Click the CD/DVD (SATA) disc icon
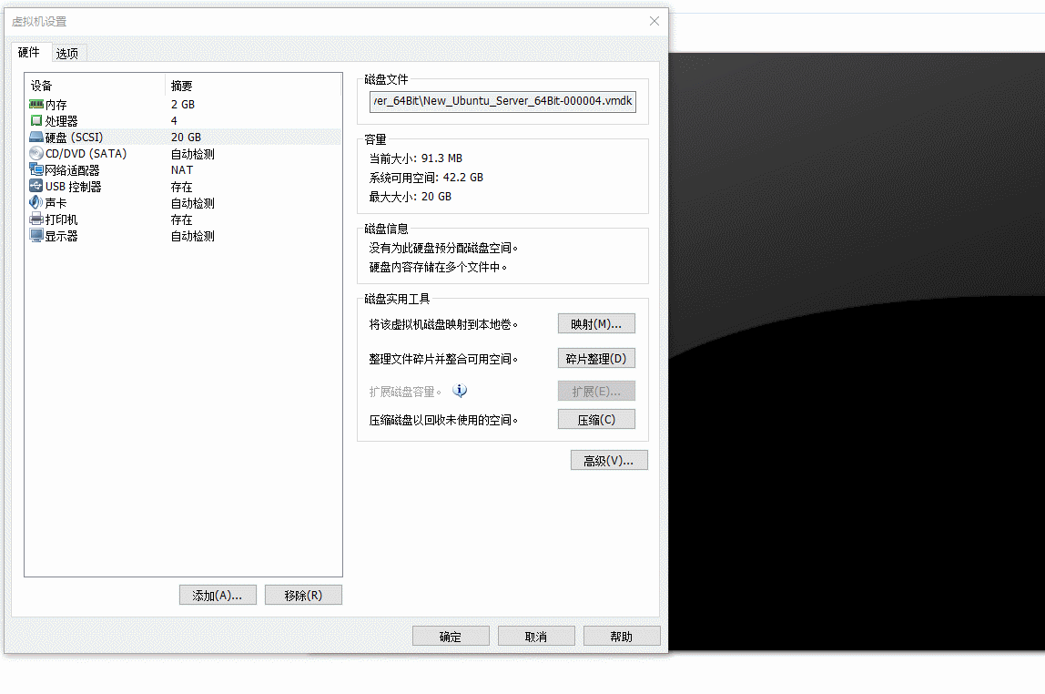1045x694 pixels. (36, 153)
